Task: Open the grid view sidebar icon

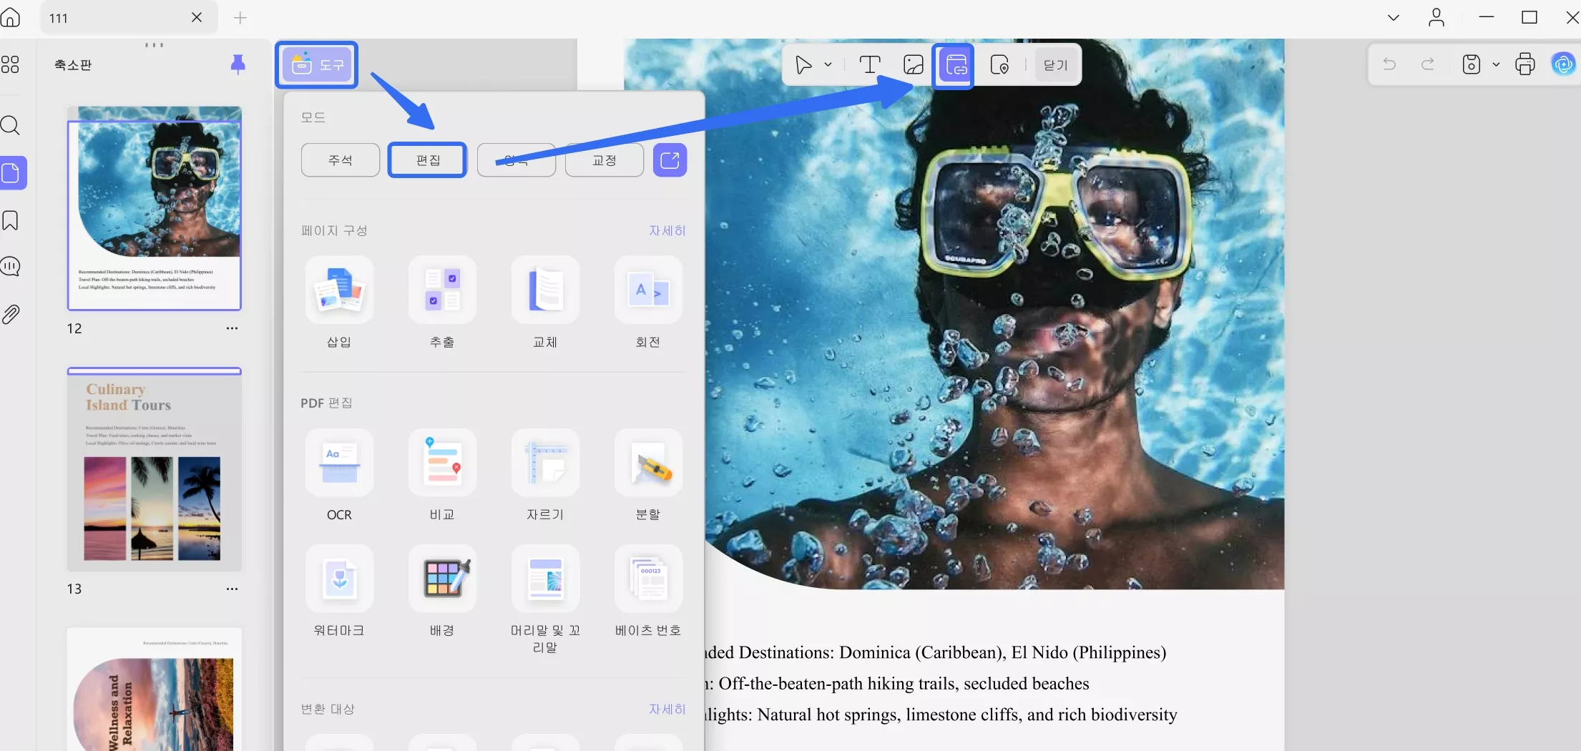Action: click(x=10, y=64)
